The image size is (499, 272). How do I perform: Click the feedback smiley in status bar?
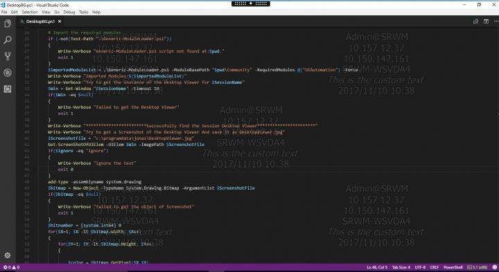[x=495, y=267]
